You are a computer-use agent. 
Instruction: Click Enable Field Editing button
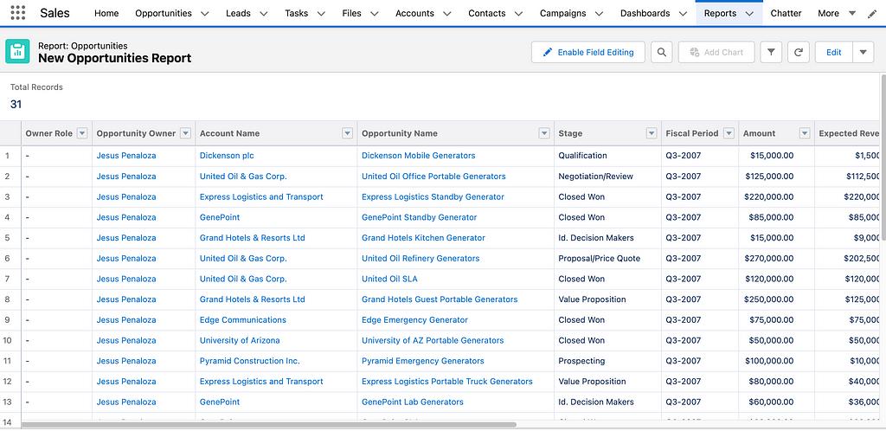[x=587, y=52]
